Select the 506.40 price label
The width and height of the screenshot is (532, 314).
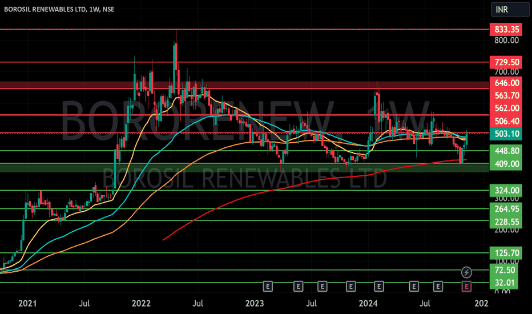point(506,121)
